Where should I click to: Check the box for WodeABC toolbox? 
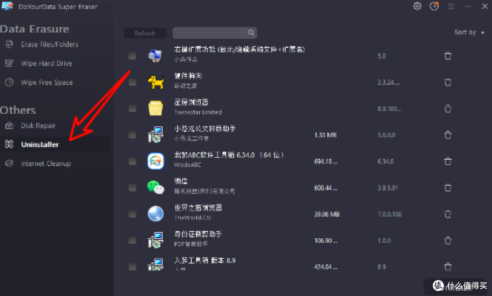pyautogui.click(x=133, y=161)
